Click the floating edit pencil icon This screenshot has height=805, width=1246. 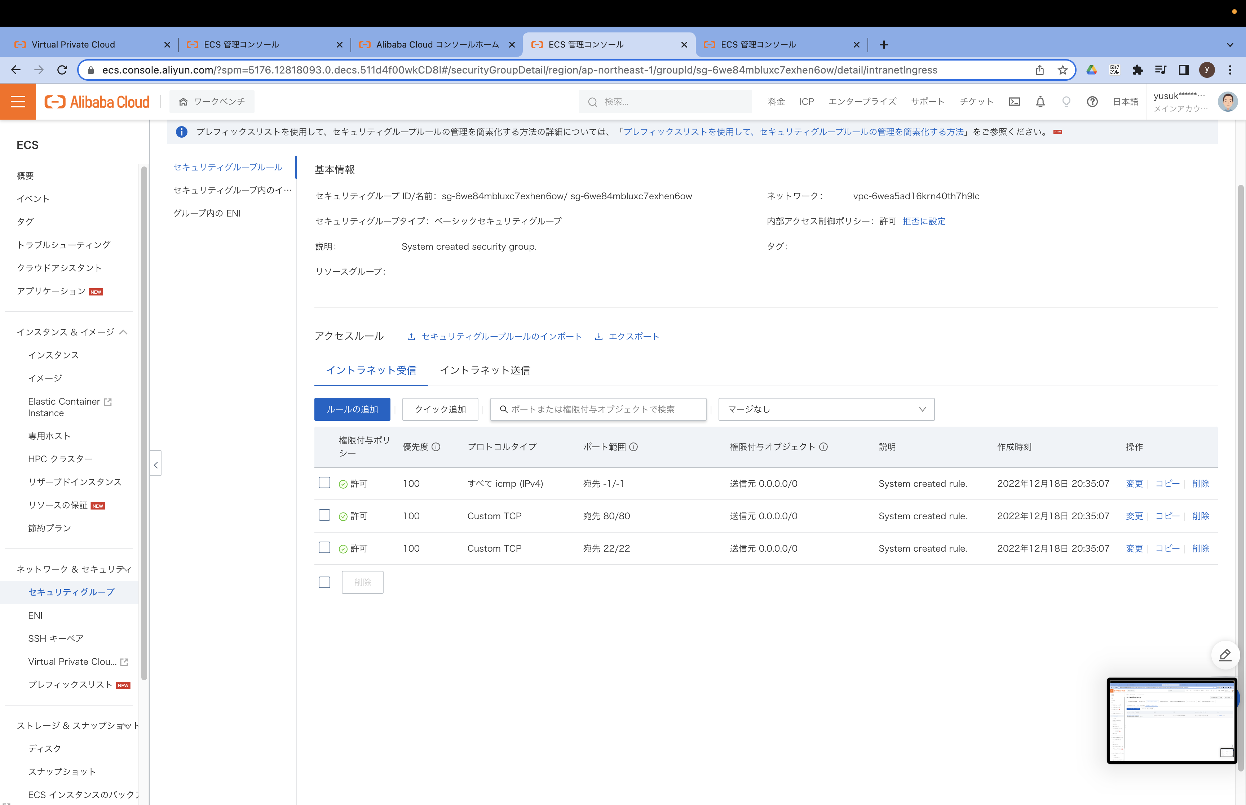[1225, 655]
